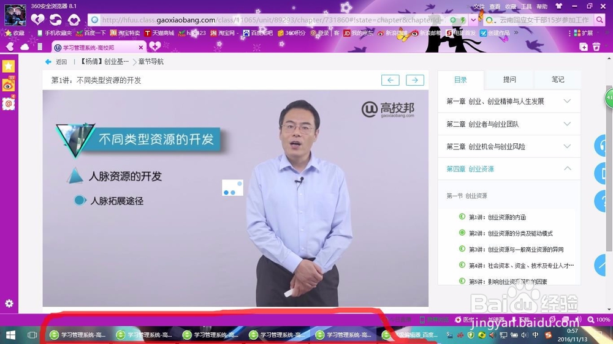
Task: Open the 工具 menu
Action: click(526, 7)
